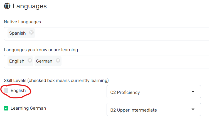Remove the German language tag
This screenshot has width=209, height=121.
(58, 61)
